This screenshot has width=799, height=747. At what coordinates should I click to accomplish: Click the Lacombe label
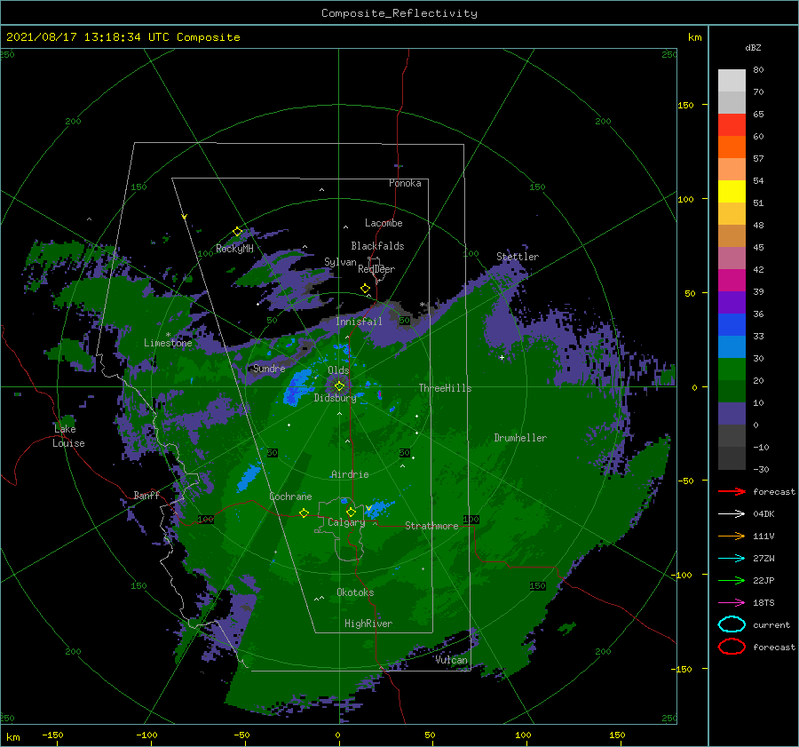point(384,223)
